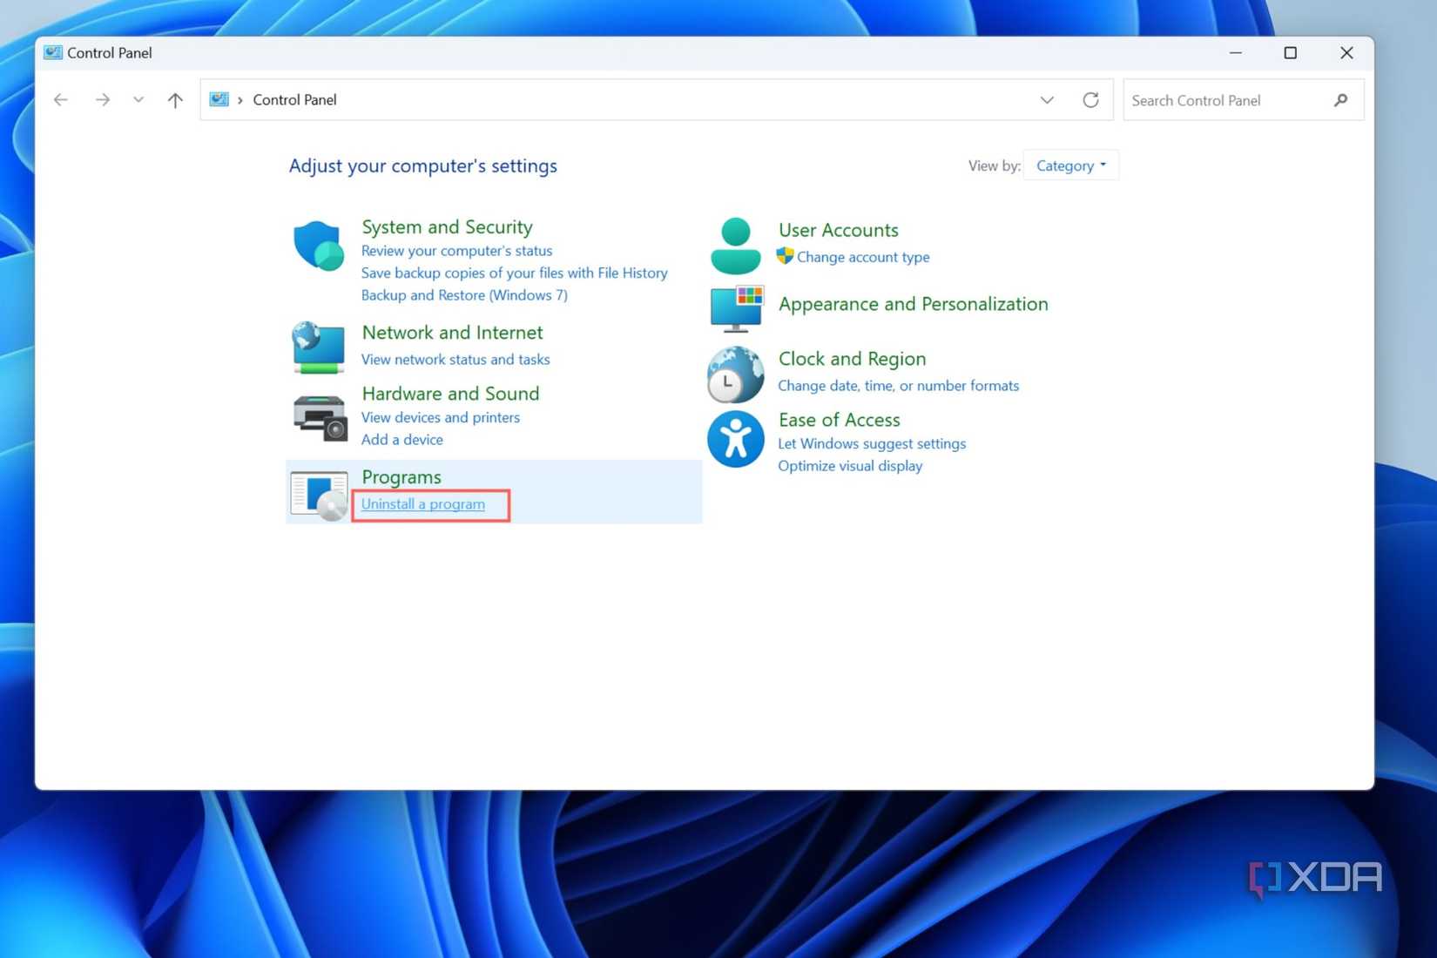
Task: Click the System and Security shield icon
Action: click(x=318, y=246)
